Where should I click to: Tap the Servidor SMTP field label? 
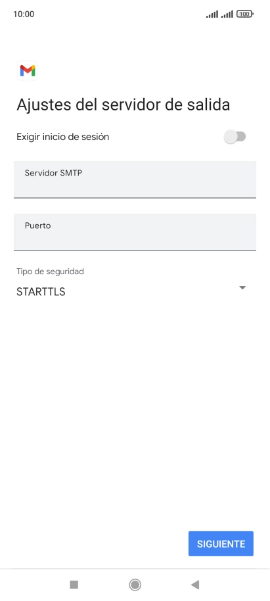point(53,173)
